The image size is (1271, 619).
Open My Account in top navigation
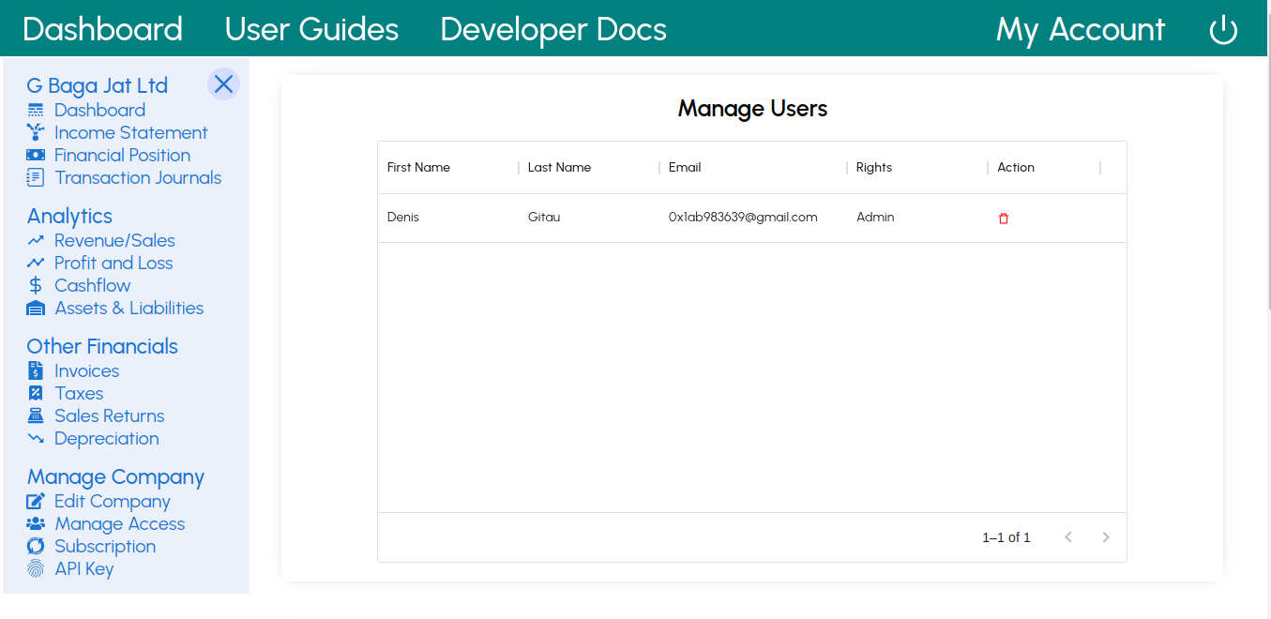[x=1081, y=29]
